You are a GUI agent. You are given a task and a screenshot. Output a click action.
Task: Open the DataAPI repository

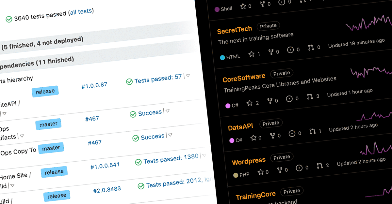pos(240,127)
